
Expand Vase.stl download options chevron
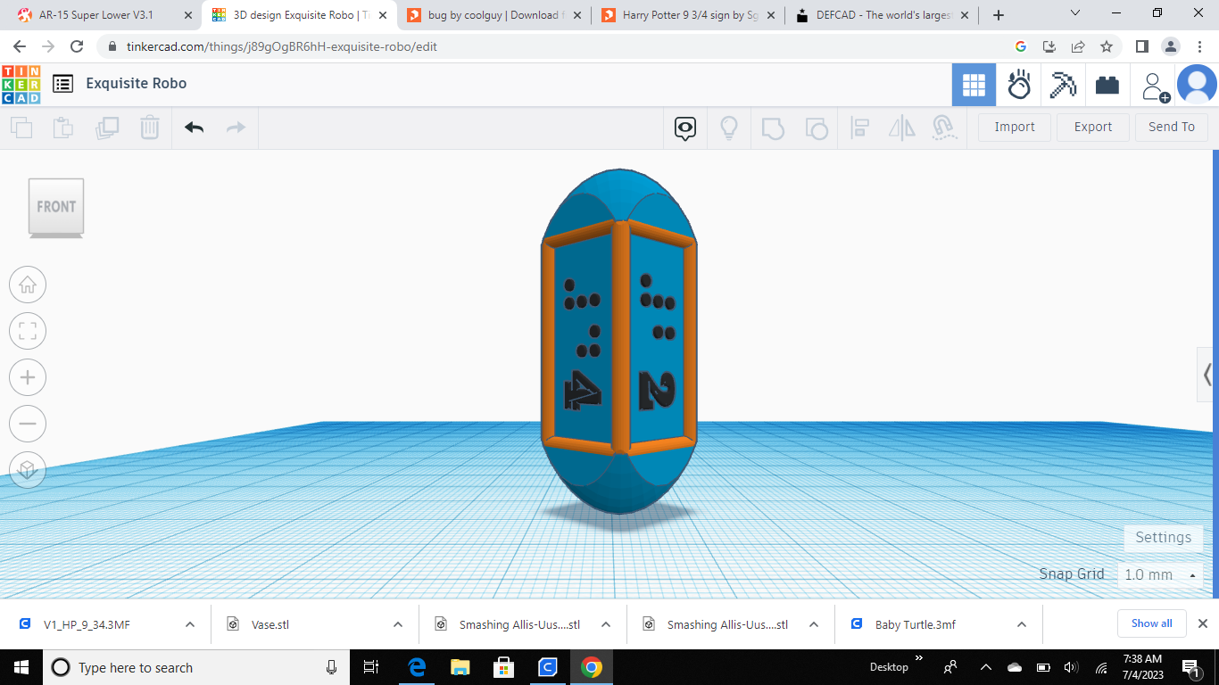398,624
